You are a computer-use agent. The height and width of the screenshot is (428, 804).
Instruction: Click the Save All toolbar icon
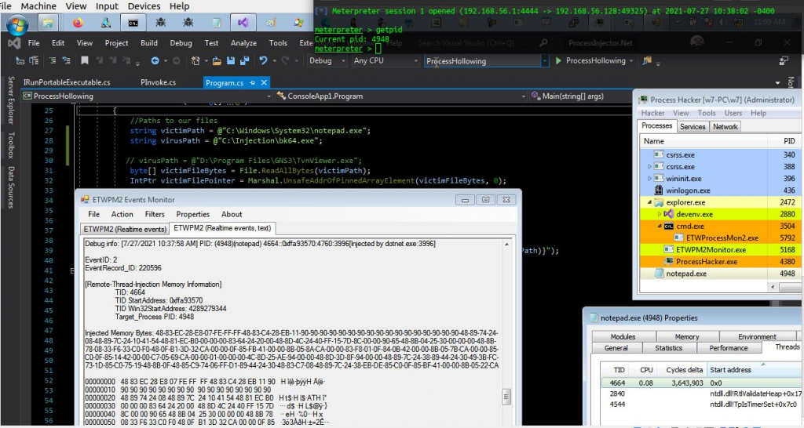246,60
